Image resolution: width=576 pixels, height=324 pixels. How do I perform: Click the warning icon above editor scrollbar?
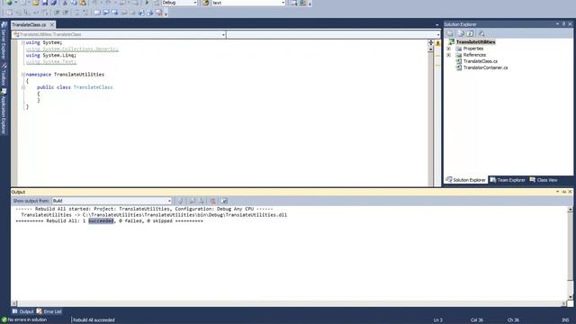438,43
